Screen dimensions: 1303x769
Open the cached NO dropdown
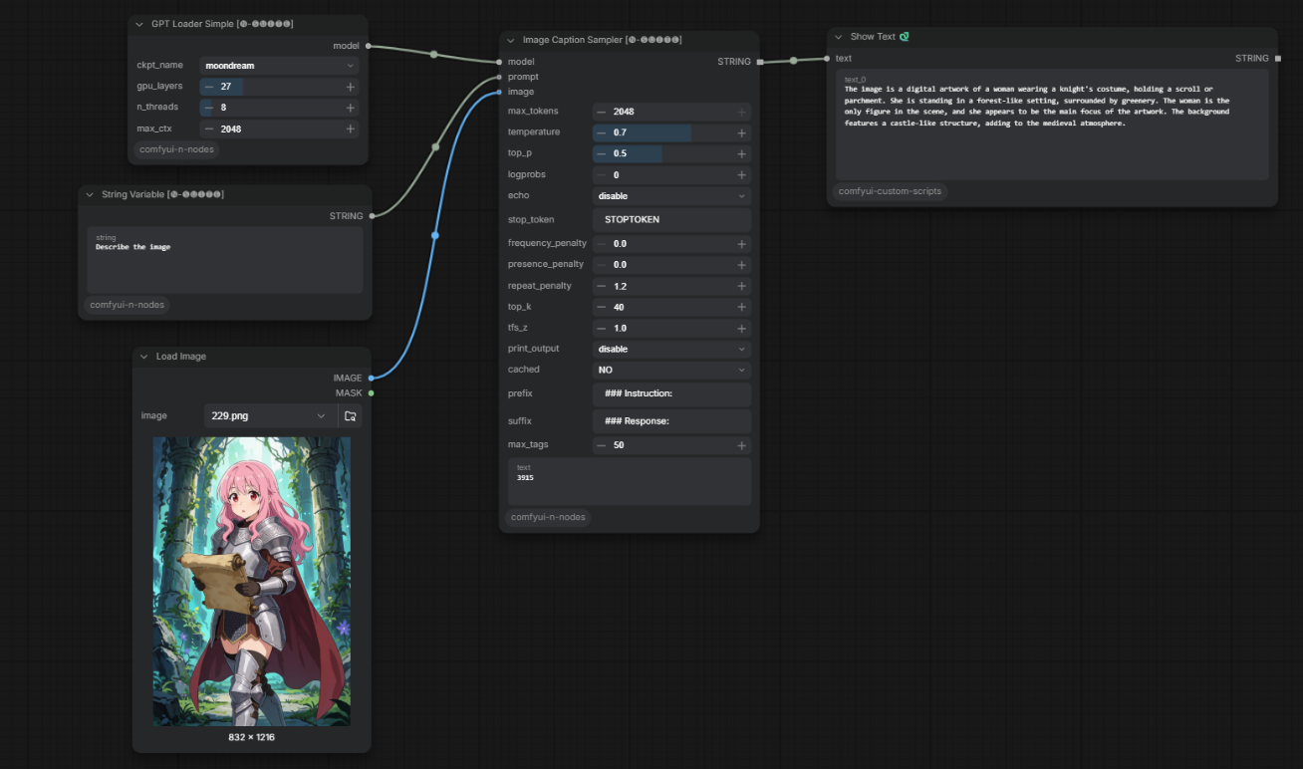click(x=671, y=370)
